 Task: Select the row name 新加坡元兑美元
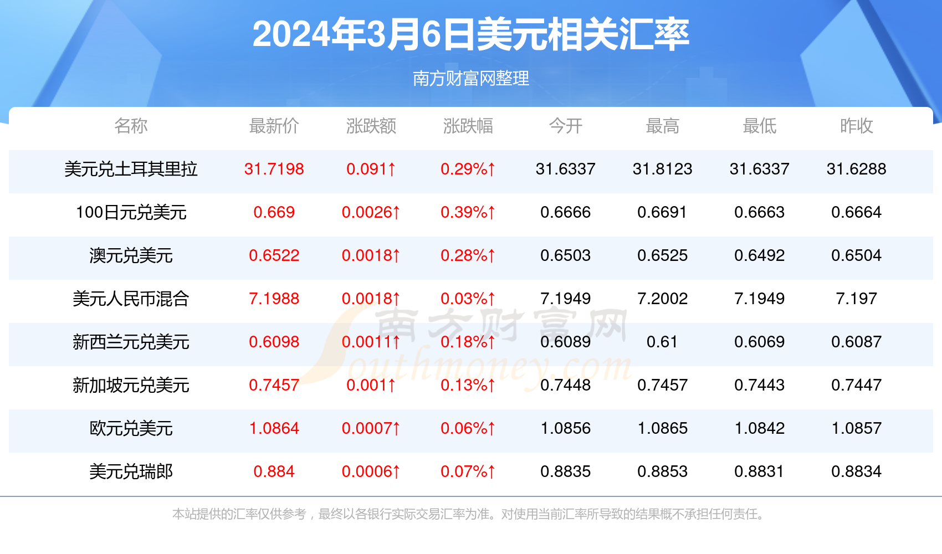[x=131, y=385]
